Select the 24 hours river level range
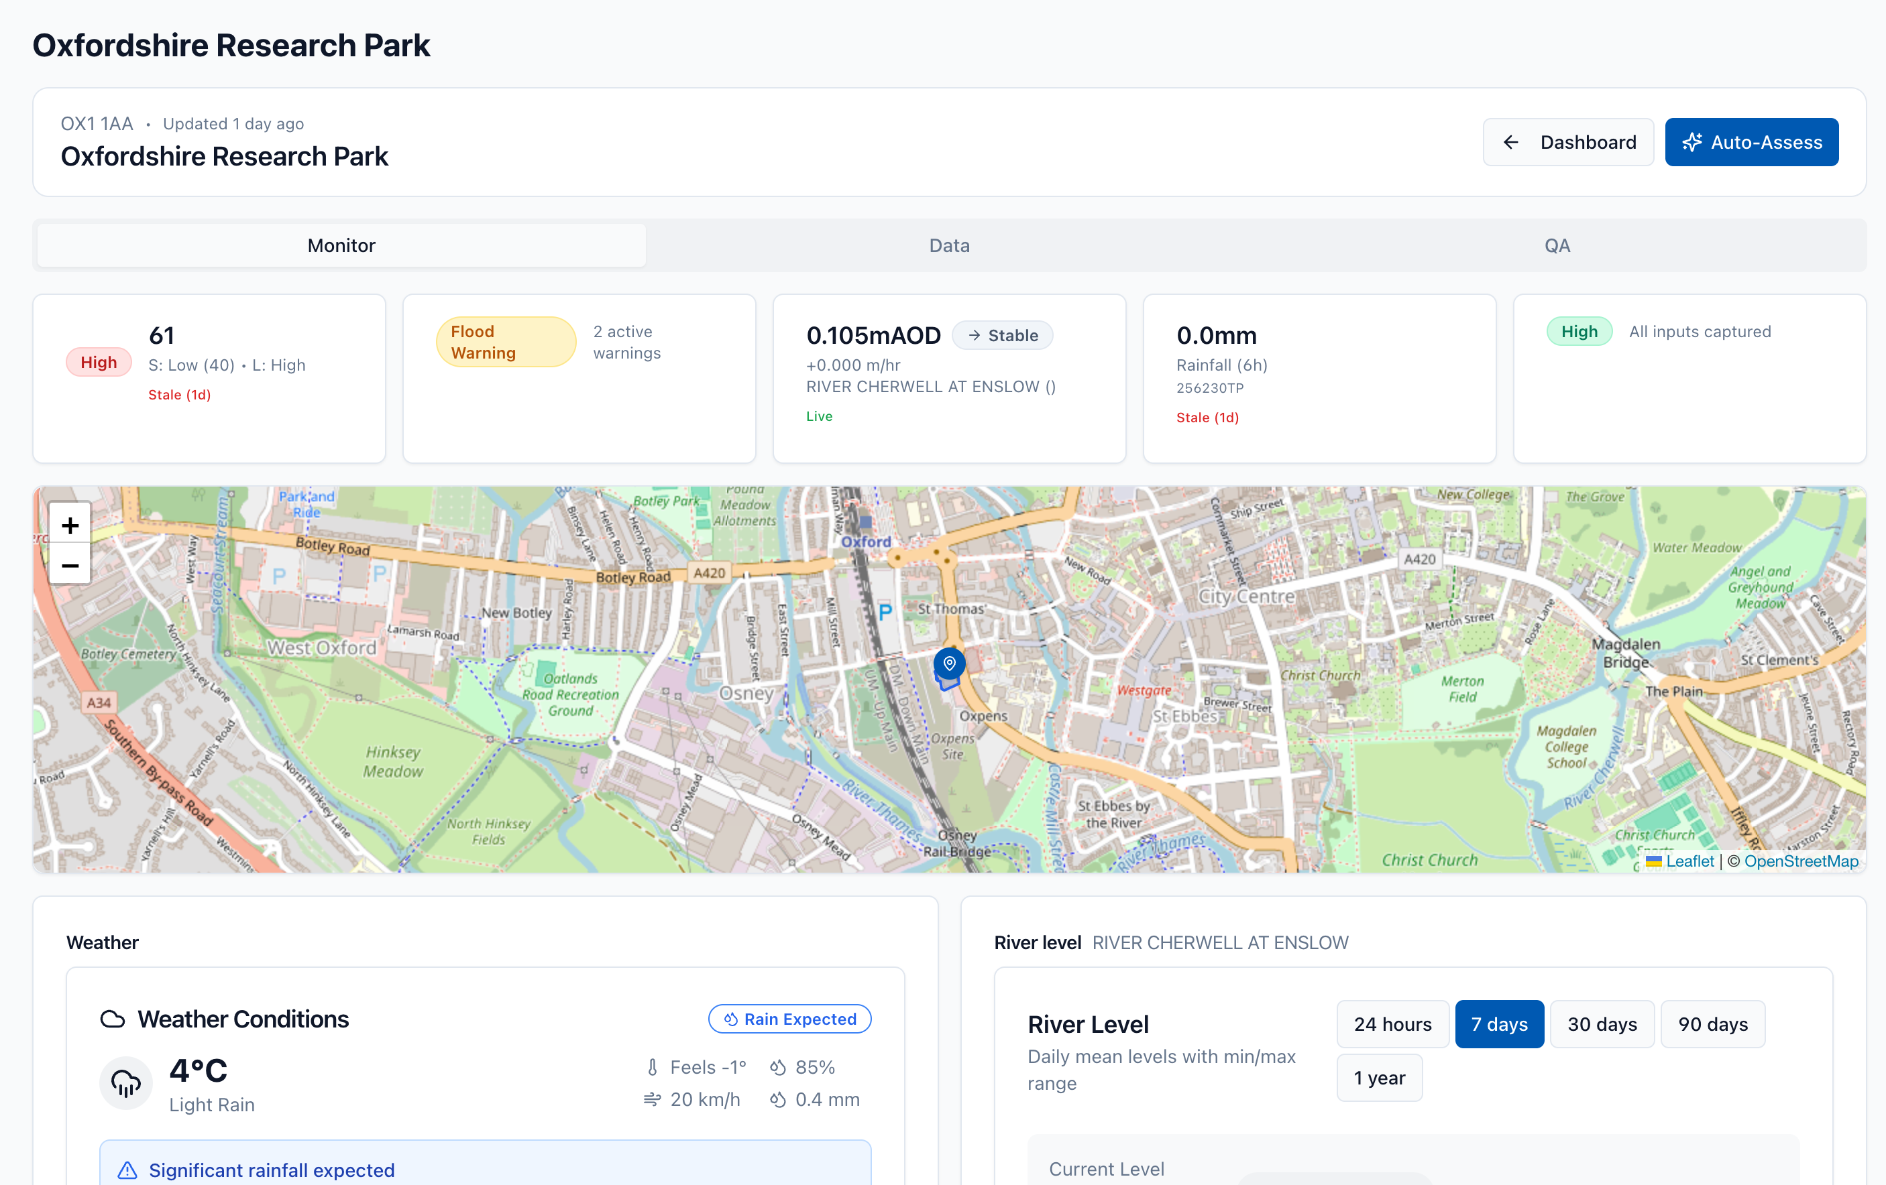 [1392, 1023]
